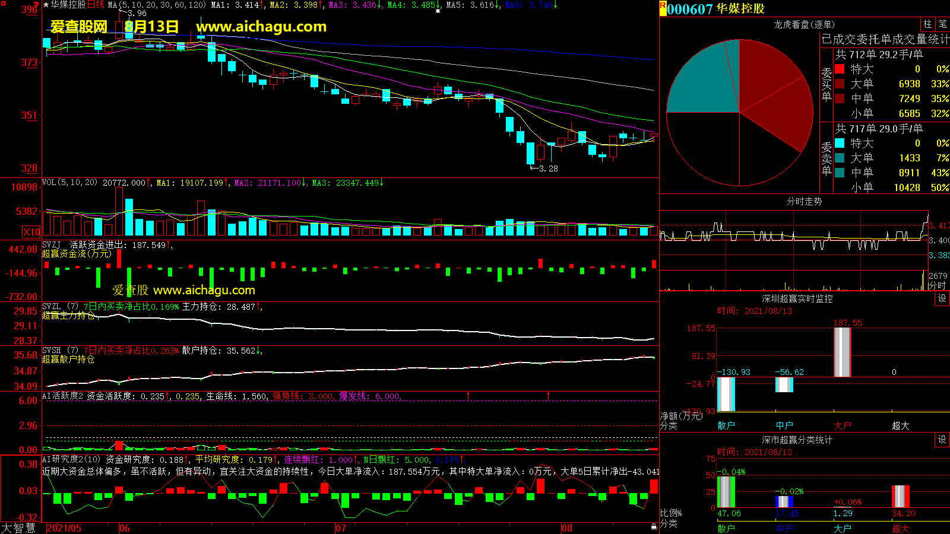This screenshot has height=534, width=950.
Task: Click the red question mark icon at top
Action: [x=36, y=5]
